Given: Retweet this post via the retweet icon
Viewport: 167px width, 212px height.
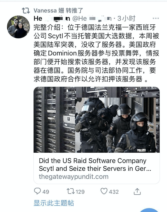Looking at the screenshot, I should pos(71,191).
